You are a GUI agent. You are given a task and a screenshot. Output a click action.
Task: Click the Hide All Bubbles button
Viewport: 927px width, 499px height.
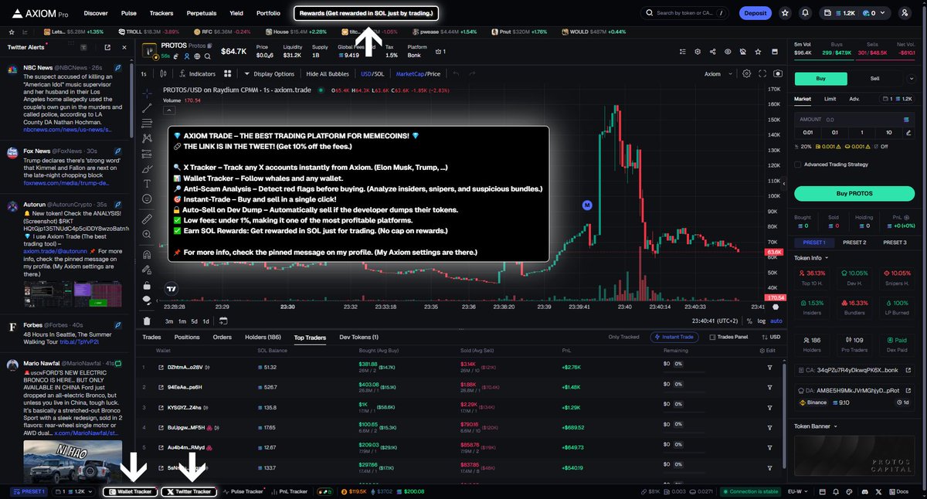tap(328, 74)
